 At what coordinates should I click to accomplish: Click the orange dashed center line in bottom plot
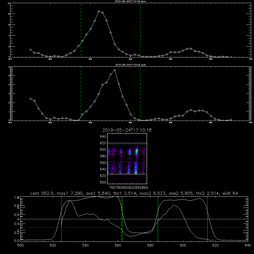coord(121,219)
